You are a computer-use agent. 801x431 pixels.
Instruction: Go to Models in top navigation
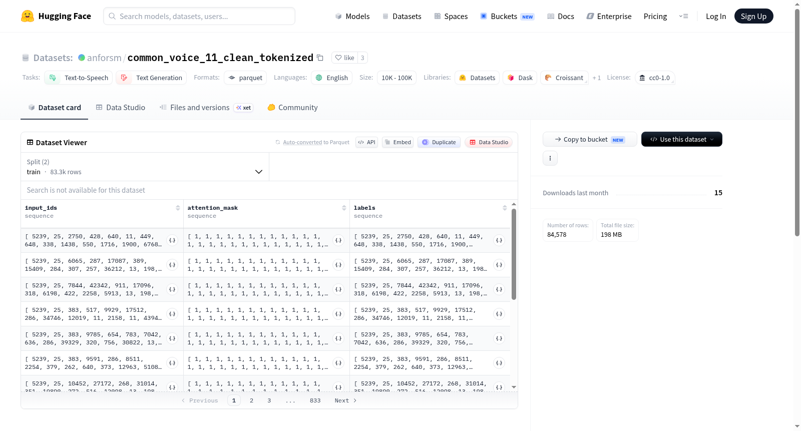tap(352, 16)
